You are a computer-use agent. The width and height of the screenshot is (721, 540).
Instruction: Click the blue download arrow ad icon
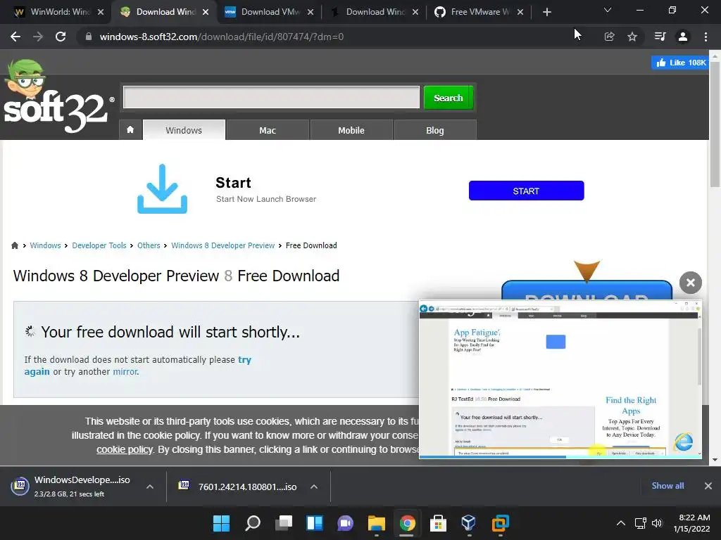pyautogui.click(x=163, y=188)
